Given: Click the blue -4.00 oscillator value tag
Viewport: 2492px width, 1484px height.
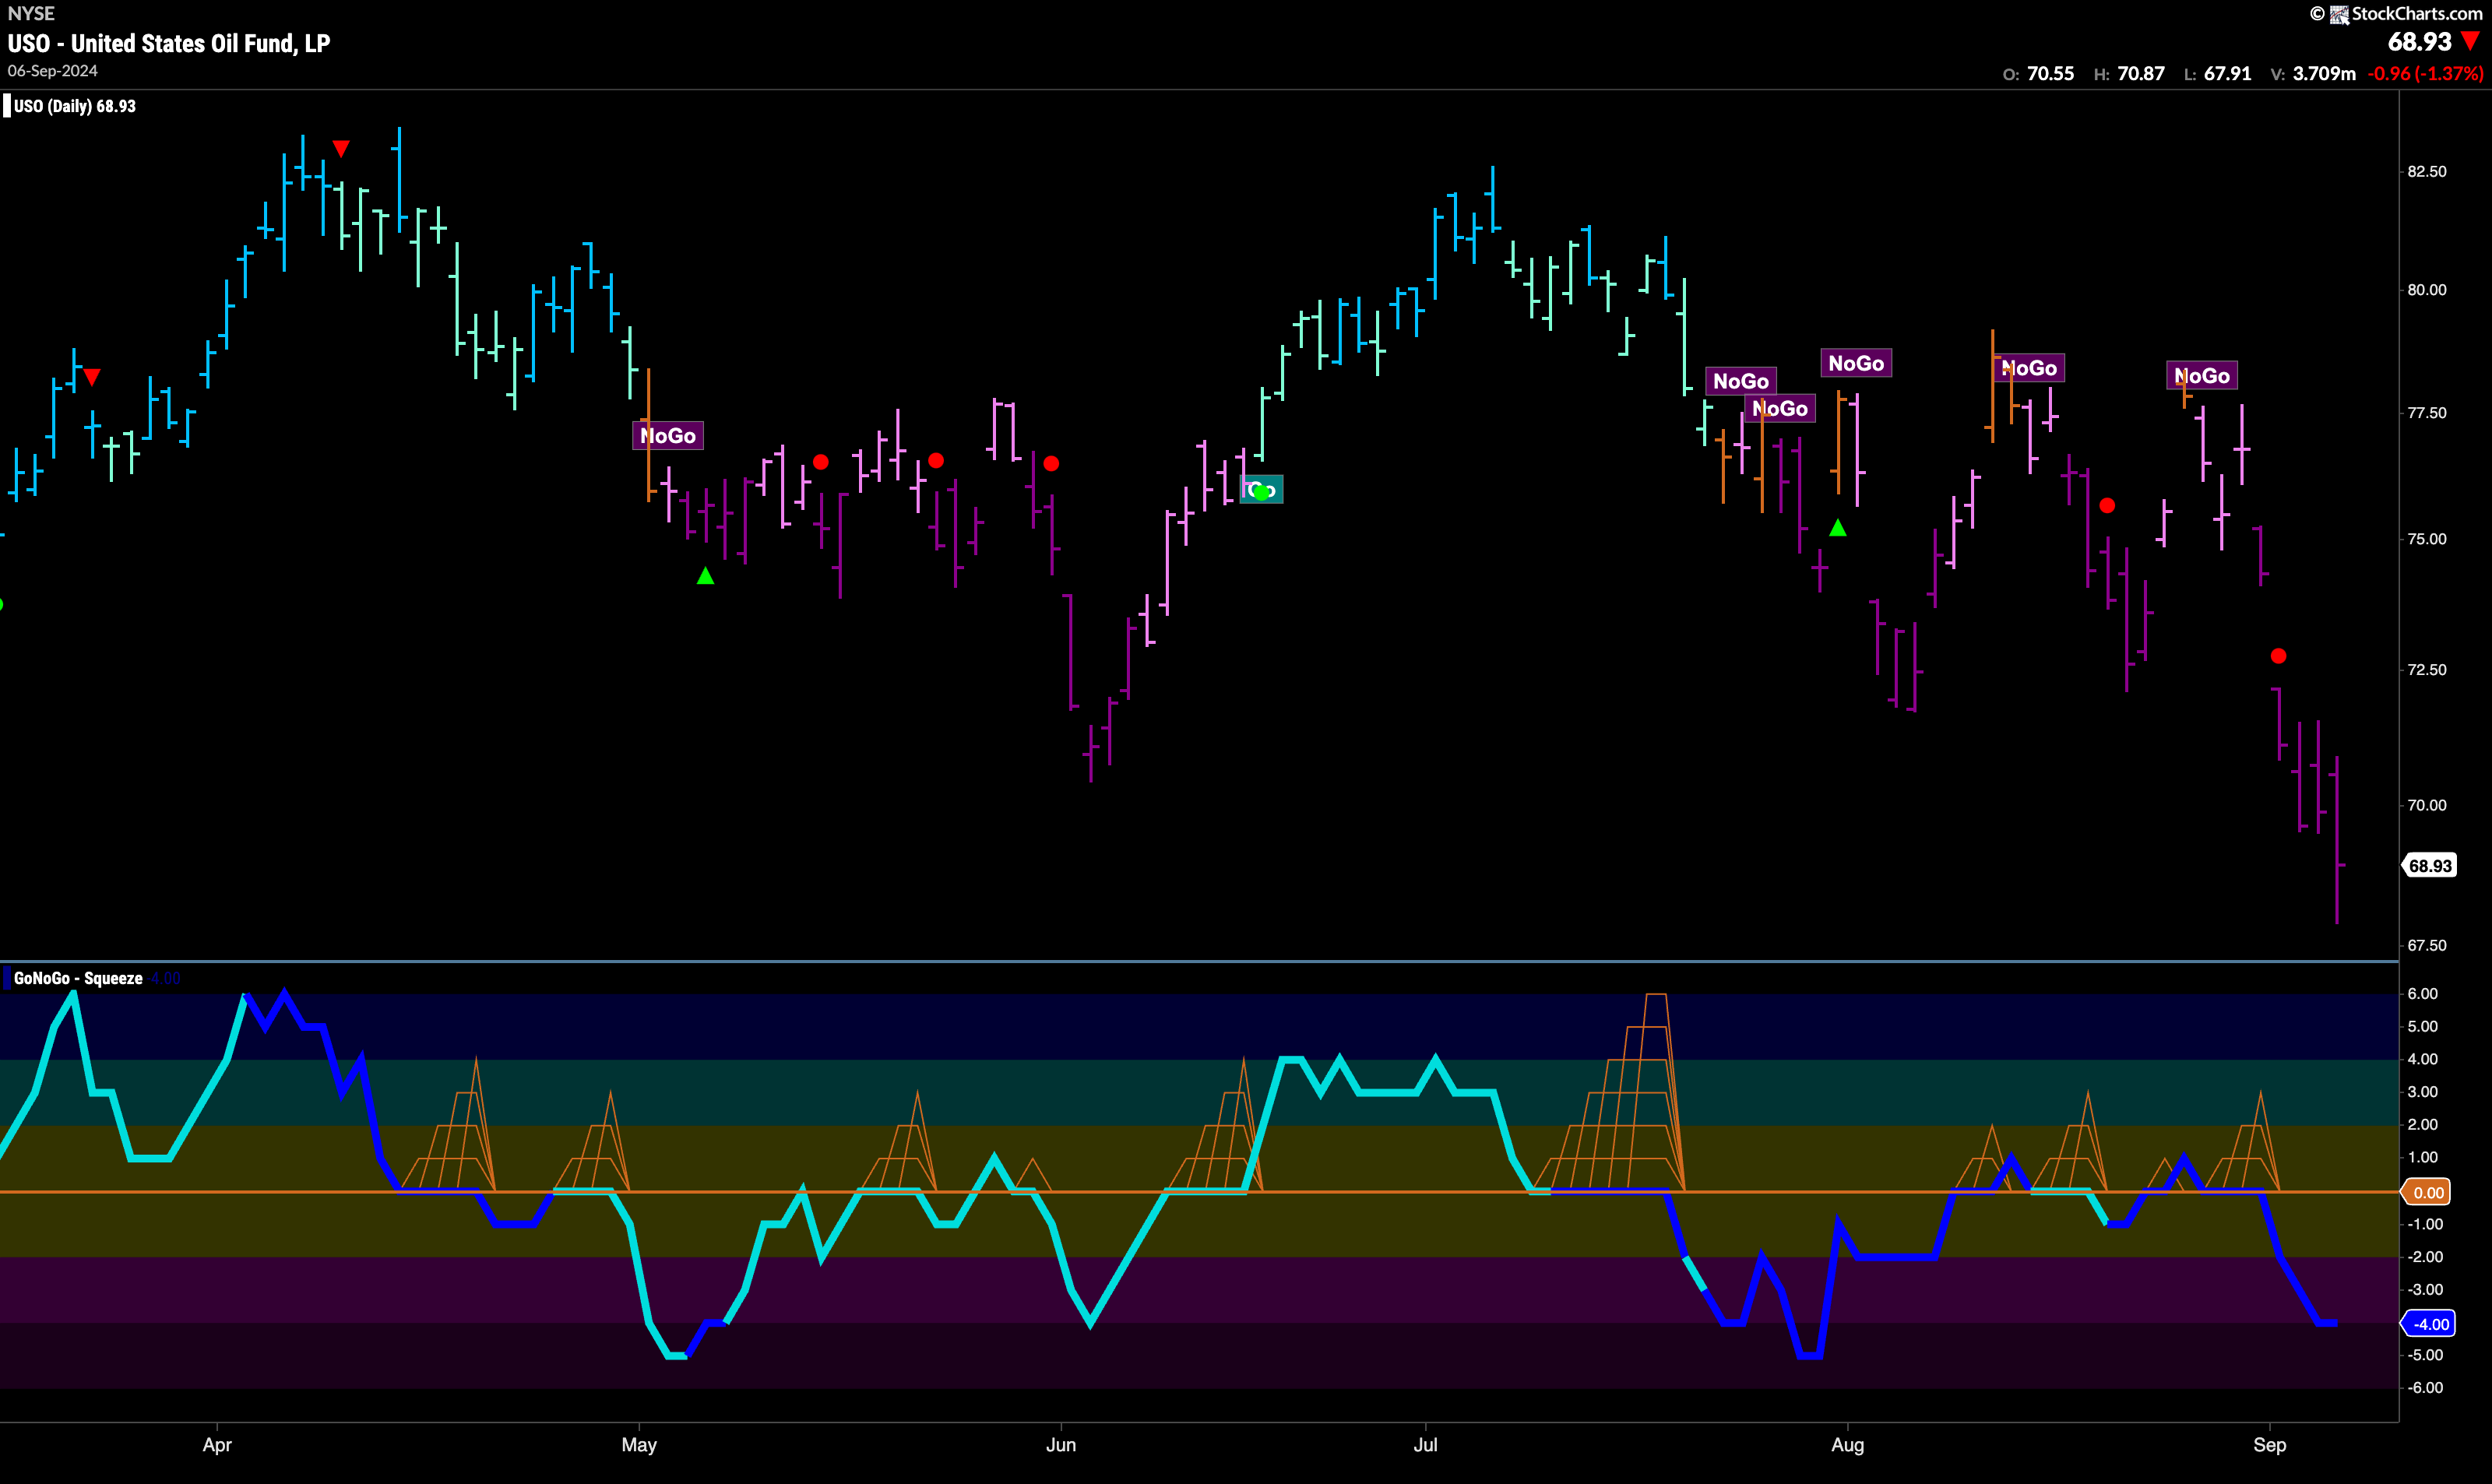Looking at the screenshot, I should pyautogui.click(x=2429, y=1324).
